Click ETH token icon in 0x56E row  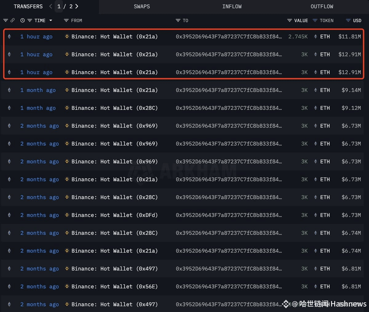pos(315,286)
